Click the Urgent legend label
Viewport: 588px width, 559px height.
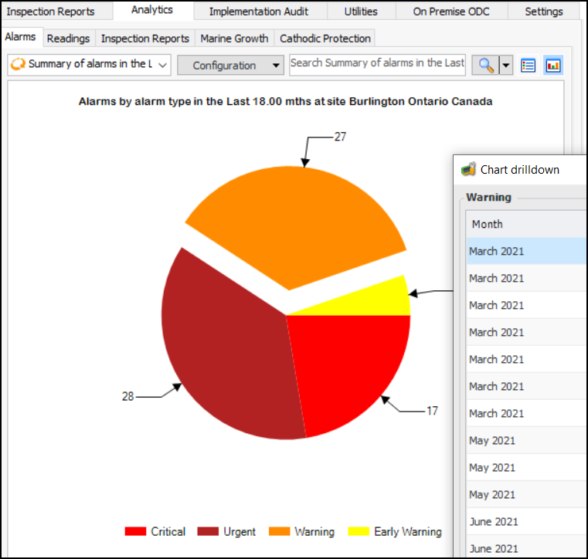(x=240, y=532)
